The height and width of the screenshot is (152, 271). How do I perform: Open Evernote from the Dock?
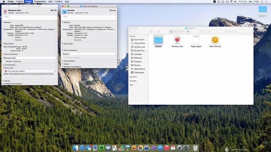(x=102, y=148)
